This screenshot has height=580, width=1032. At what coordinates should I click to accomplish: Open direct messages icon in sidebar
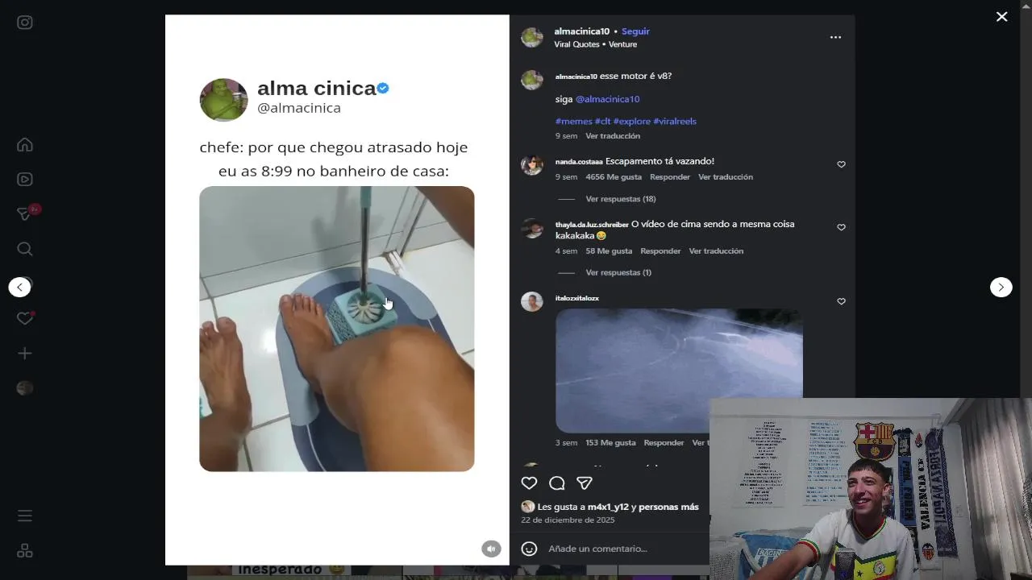click(x=25, y=214)
